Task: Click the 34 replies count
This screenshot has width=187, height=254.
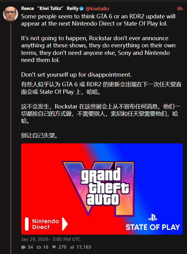Action: coord(30,247)
